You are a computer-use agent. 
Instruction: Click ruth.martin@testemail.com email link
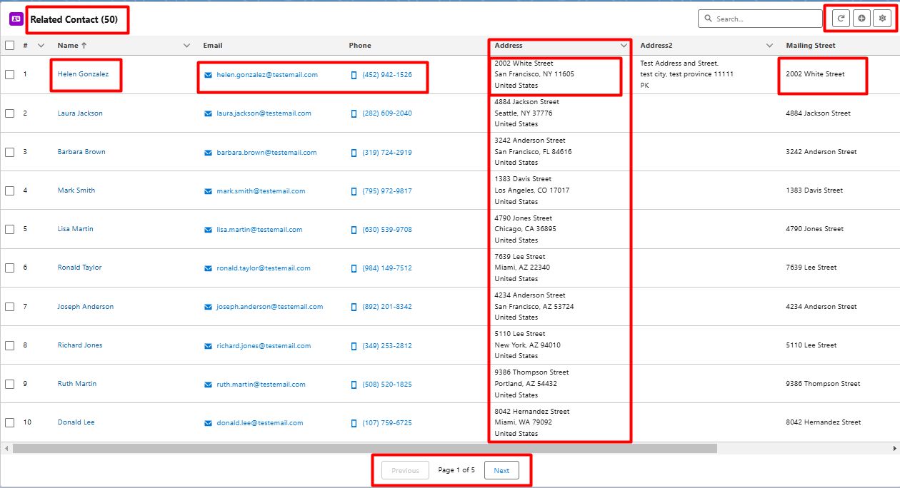tap(261, 385)
